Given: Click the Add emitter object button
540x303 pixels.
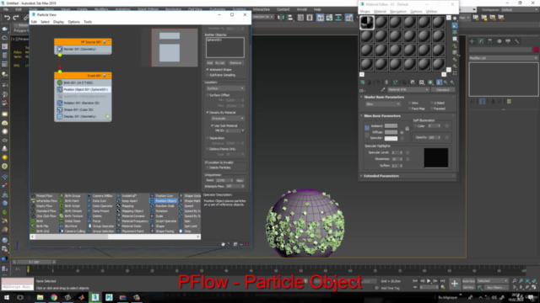Looking at the screenshot, I should pos(210,63).
